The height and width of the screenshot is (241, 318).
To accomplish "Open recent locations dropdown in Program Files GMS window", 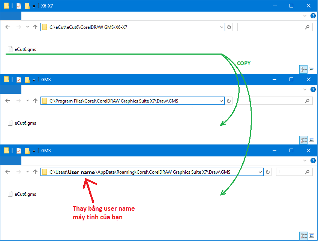I will (x=27, y=100).
